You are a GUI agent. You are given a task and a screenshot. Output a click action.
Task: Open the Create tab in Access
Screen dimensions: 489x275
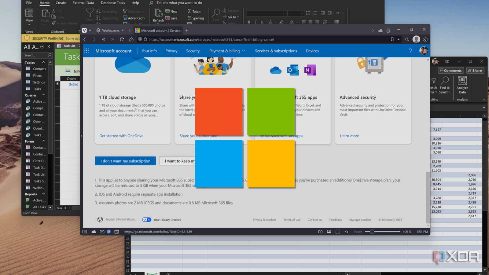(x=61, y=3)
